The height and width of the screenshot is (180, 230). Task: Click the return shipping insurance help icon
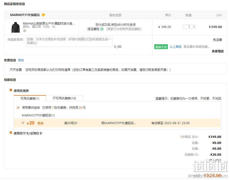pos(102,29)
